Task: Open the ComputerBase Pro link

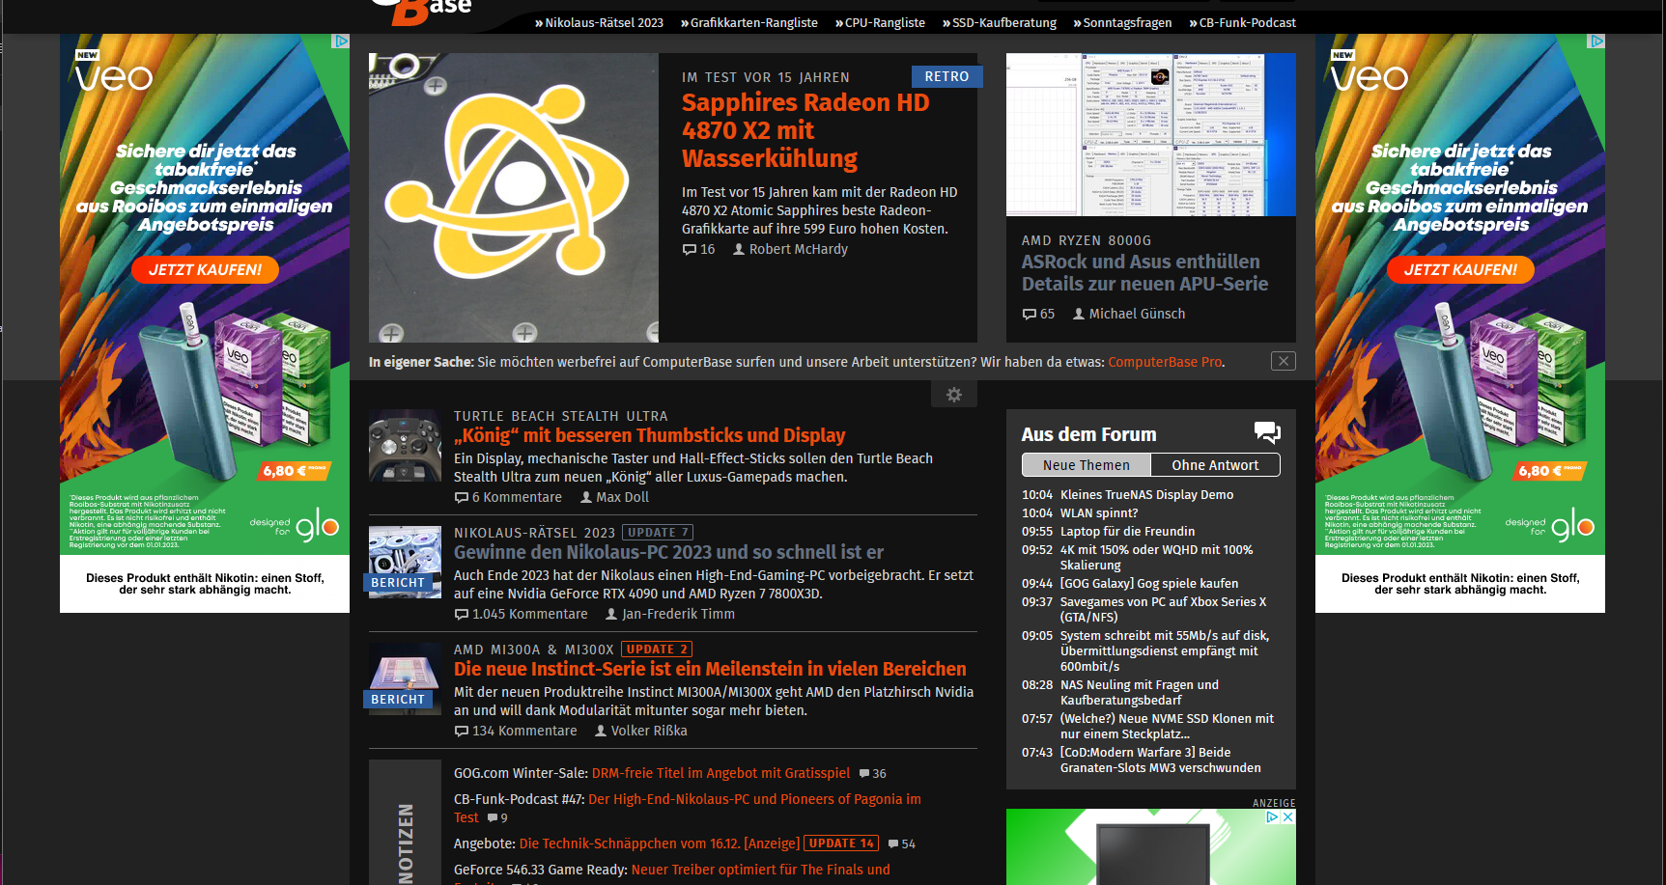Action: [x=1164, y=362]
